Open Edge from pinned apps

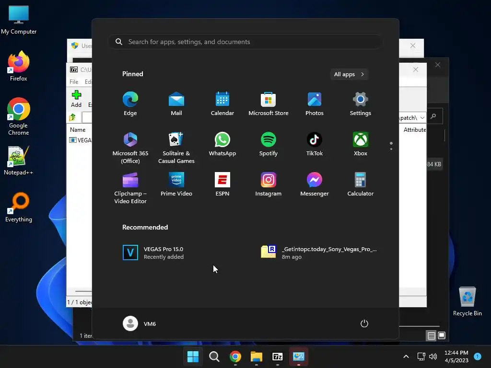[130, 104]
